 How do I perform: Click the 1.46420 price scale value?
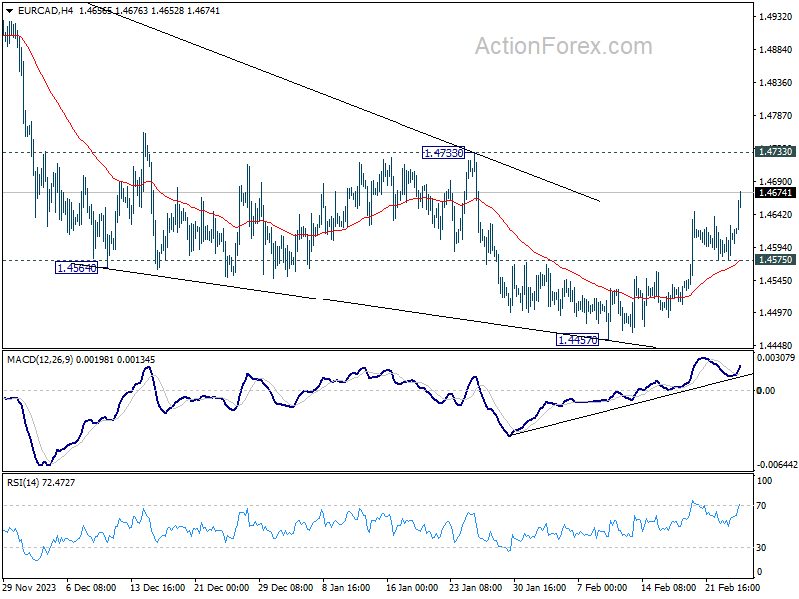click(776, 215)
